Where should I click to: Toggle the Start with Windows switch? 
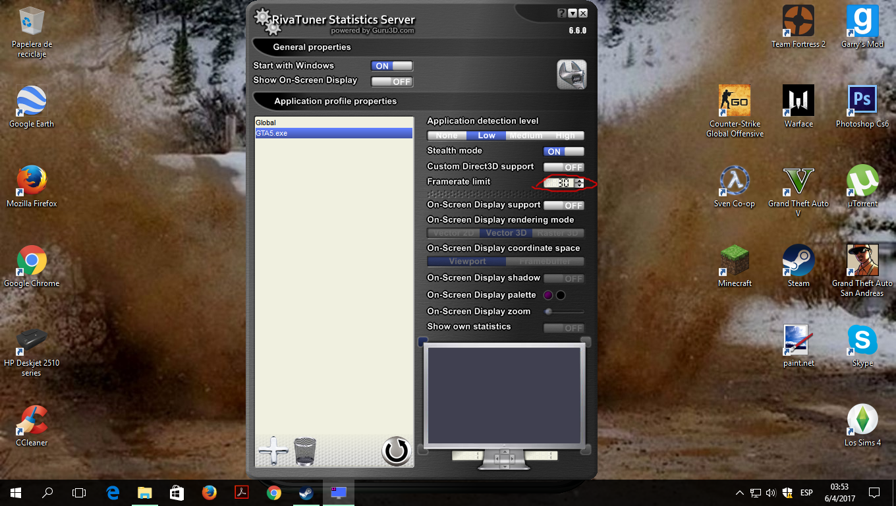392,66
